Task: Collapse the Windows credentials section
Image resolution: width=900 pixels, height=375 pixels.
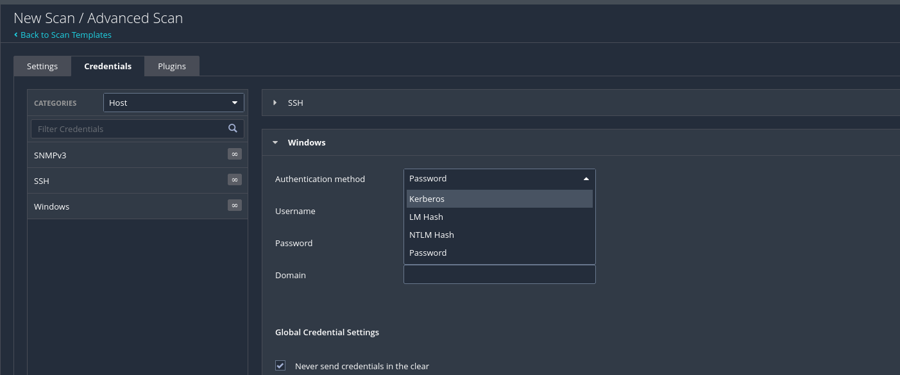Action: pyautogui.click(x=275, y=142)
